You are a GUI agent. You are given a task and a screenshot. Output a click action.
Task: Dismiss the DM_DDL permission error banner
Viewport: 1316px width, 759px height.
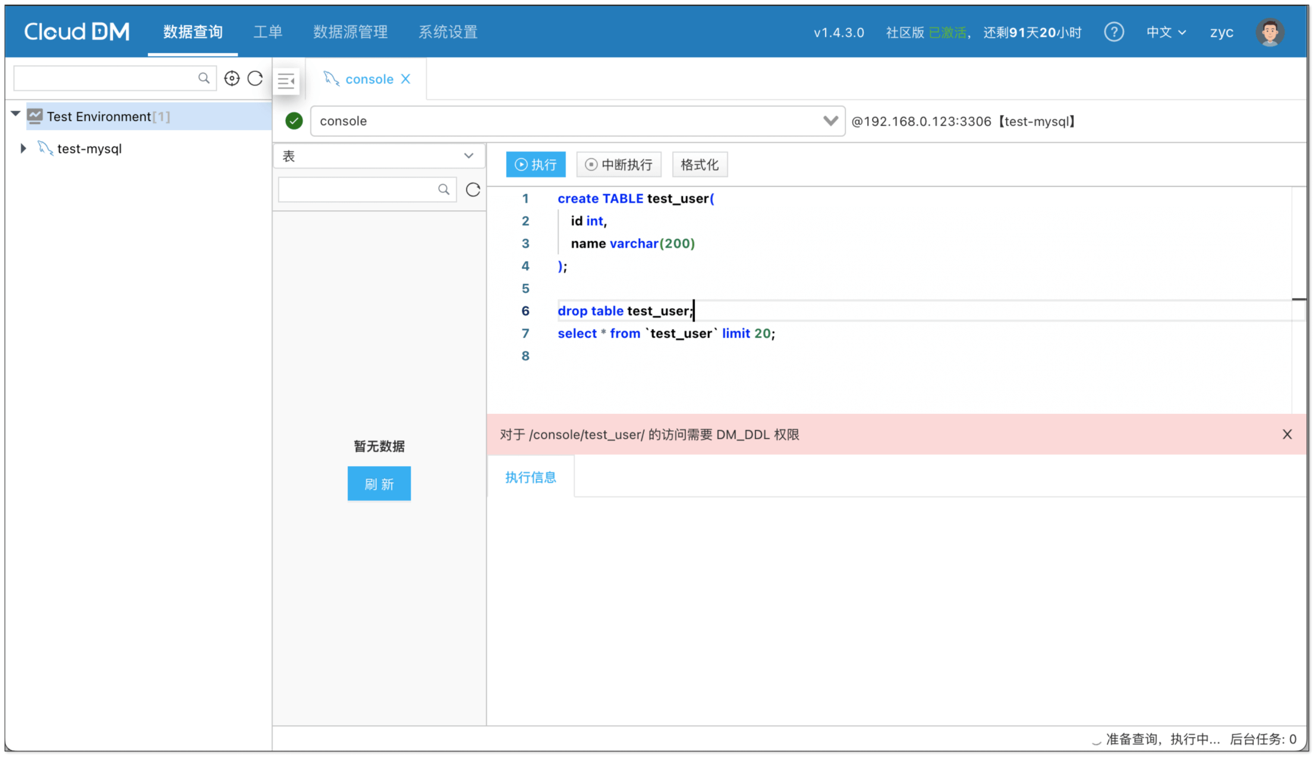1287,435
